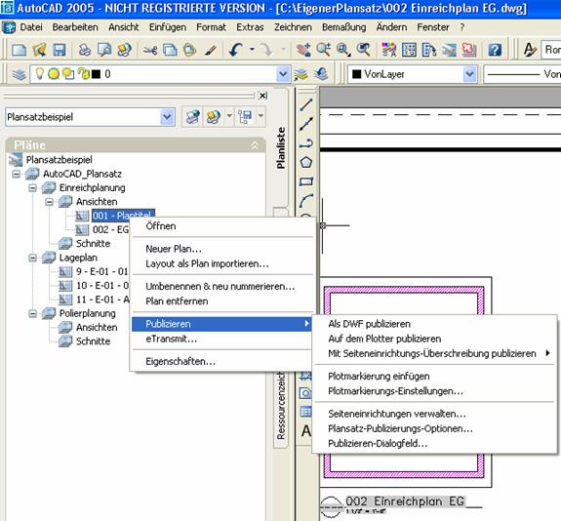Select the Polygon draw tool
561x521 pixels.
click(x=306, y=163)
